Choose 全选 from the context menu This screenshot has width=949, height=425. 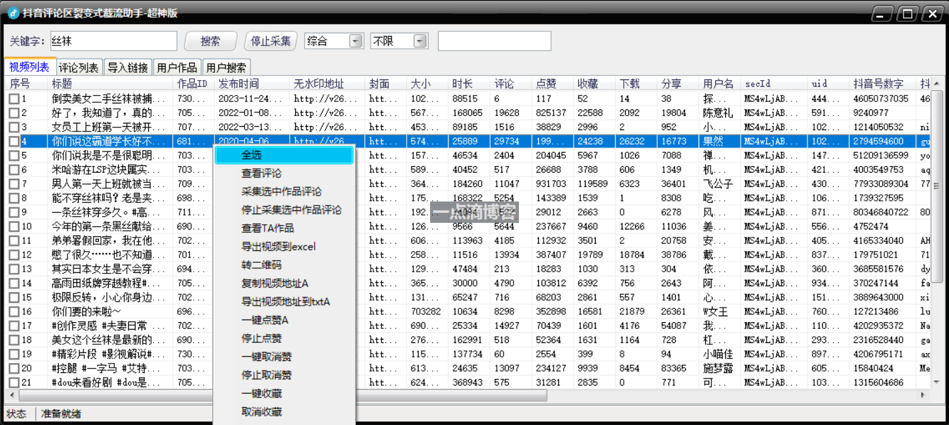(284, 155)
